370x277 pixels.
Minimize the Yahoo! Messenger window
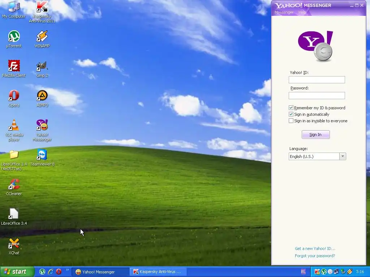352,5
